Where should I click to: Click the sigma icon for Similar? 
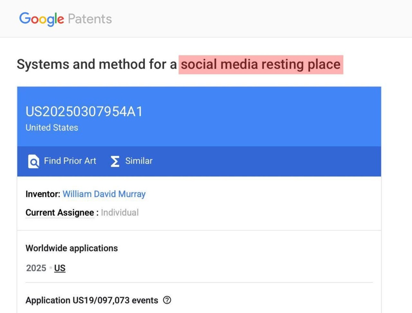coord(115,161)
